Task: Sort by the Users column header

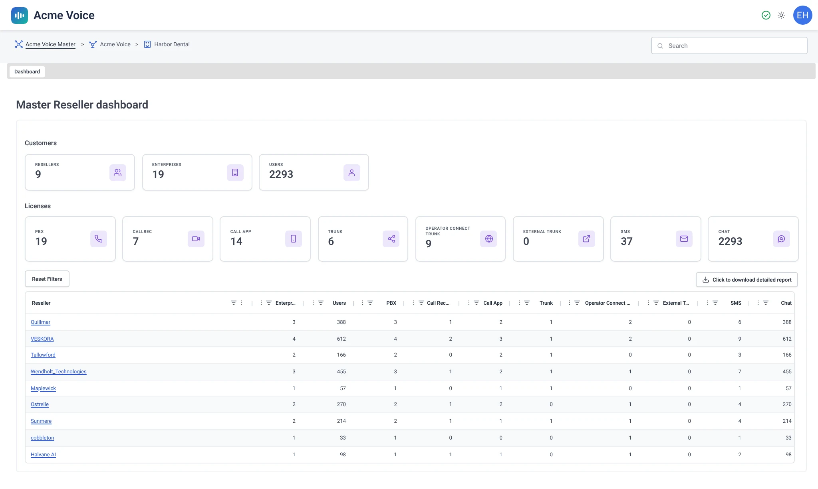Action: point(339,303)
